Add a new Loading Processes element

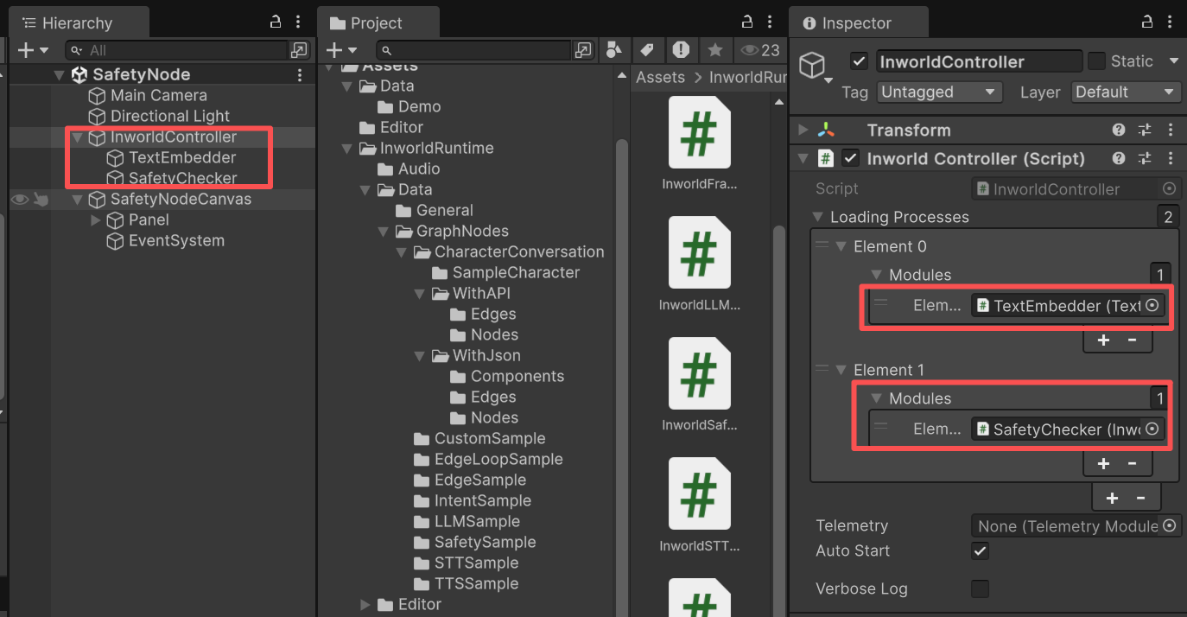(x=1112, y=498)
